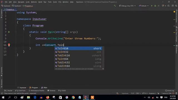Choose ToInt16 from completion list
The image size is (178, 100).
78,48
